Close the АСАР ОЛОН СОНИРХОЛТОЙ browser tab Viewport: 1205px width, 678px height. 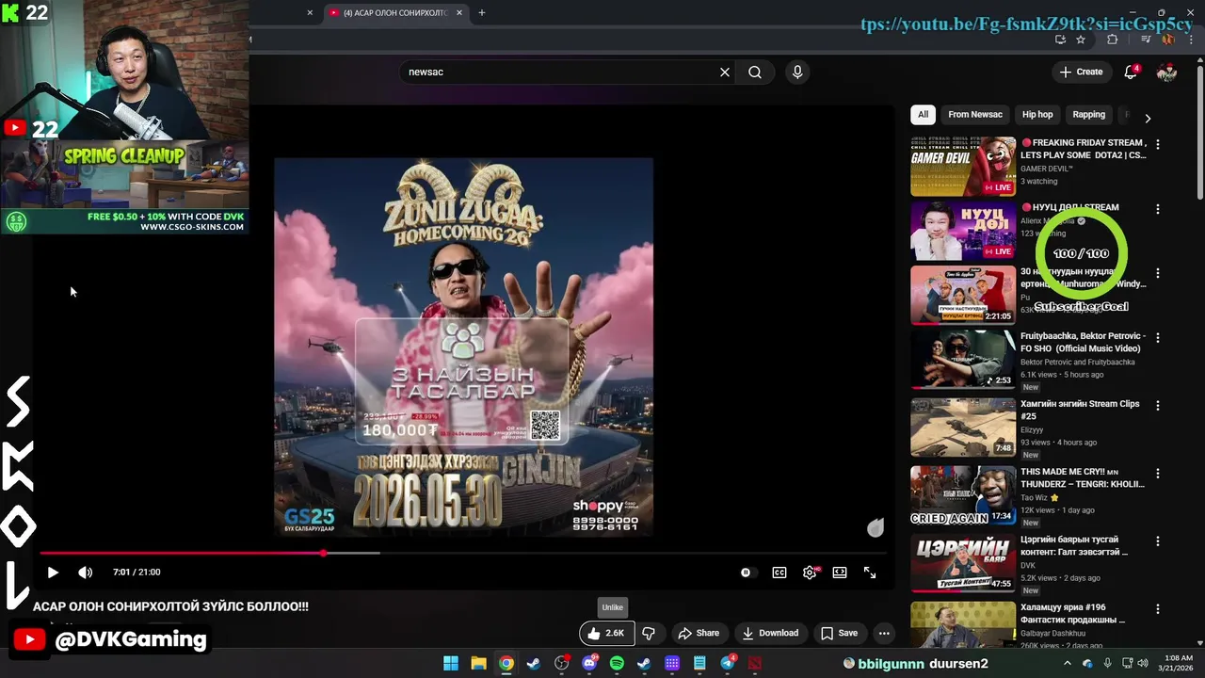point(459,12)
